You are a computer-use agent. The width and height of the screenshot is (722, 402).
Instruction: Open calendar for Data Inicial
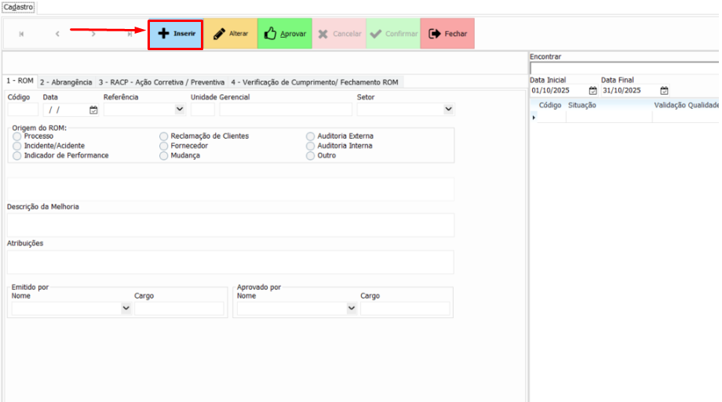[x=593, y=90]
